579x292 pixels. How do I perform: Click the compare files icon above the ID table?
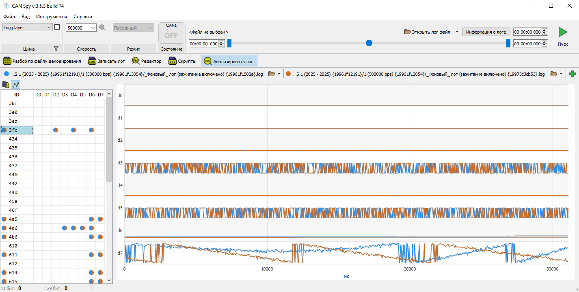click(6, 85)
